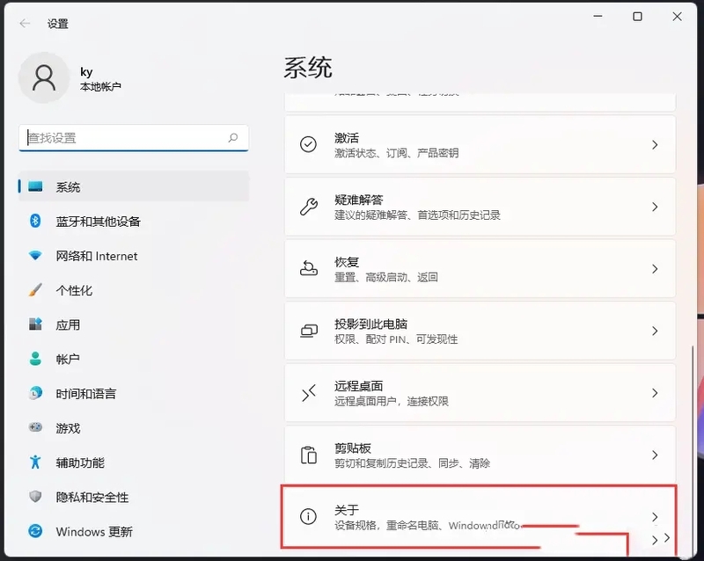This screenshot has width=704, height=561.
Task: Select the 蓝牙和其他设备 Bluetooth icon
Action: [34, 222]
